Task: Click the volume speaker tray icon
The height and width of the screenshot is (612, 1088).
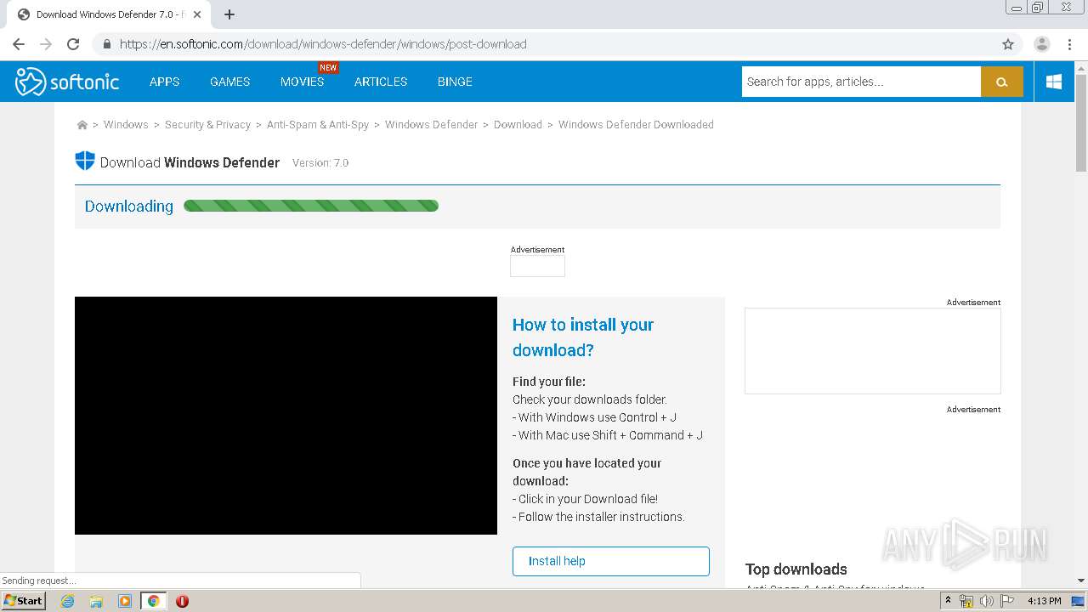Action: tap(986, 601)
